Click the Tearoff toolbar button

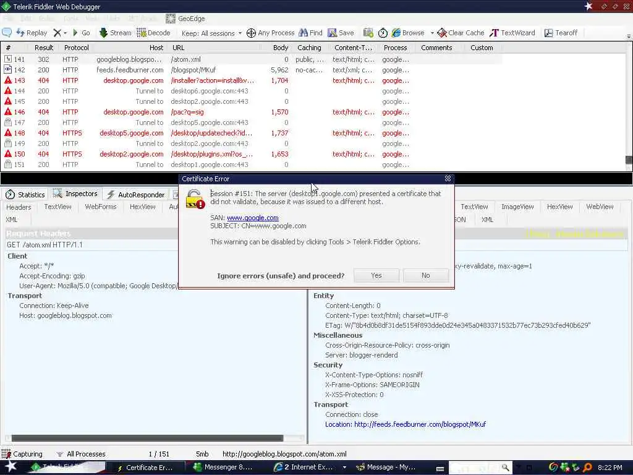click(561, 33)
